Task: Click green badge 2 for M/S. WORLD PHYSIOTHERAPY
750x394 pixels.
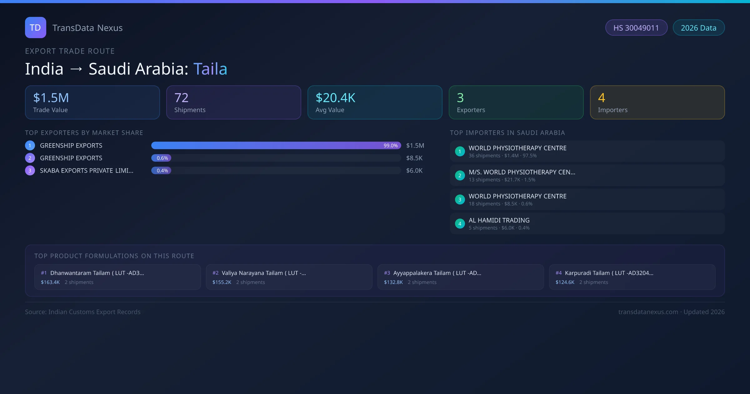Action: pyautogui.click(x=460, y=175)
